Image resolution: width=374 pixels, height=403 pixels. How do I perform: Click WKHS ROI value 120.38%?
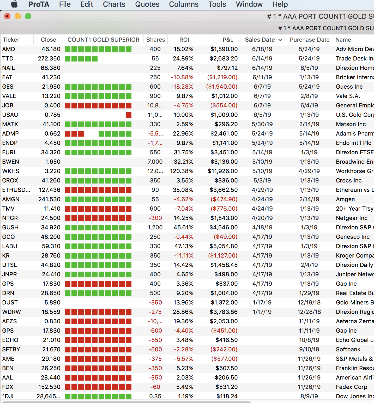pos(182,171)
